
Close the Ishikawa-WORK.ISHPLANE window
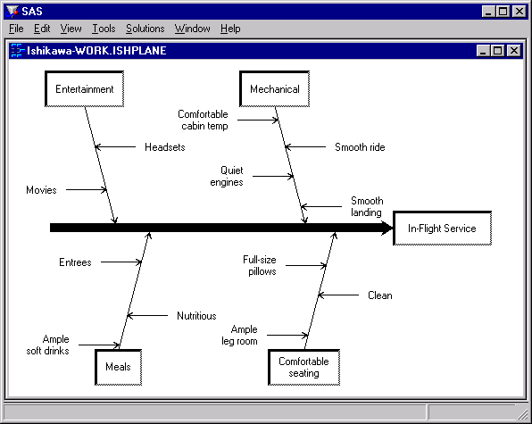tap(514, 51)
